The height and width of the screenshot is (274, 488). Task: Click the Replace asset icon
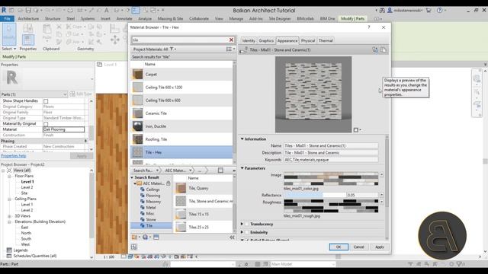[375, 49]
